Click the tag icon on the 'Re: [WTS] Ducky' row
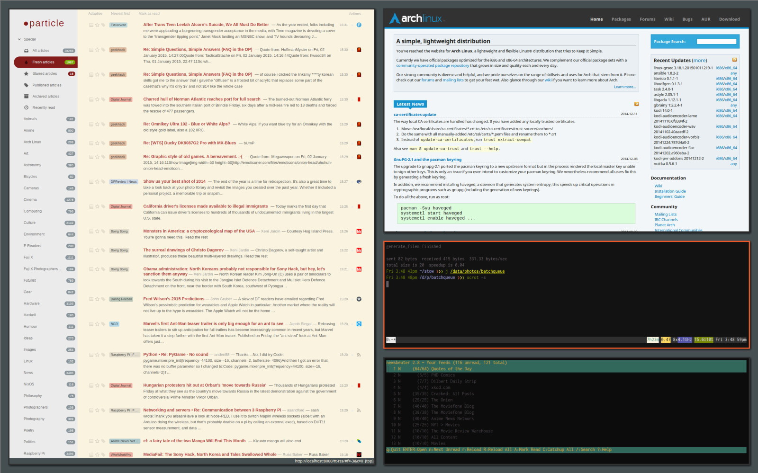This screenshot has height=473, width=758. point(103,143)
